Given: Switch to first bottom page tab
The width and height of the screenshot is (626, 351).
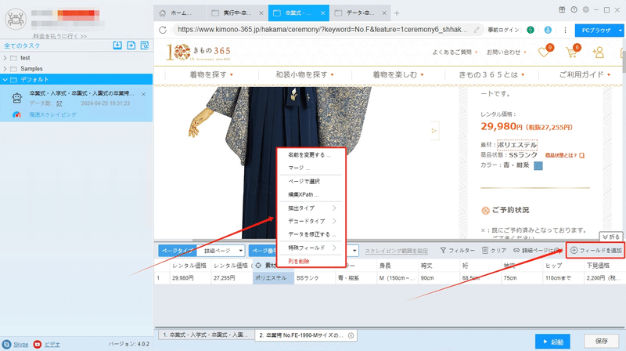Looking at the screenshot, I should (207, 335).
